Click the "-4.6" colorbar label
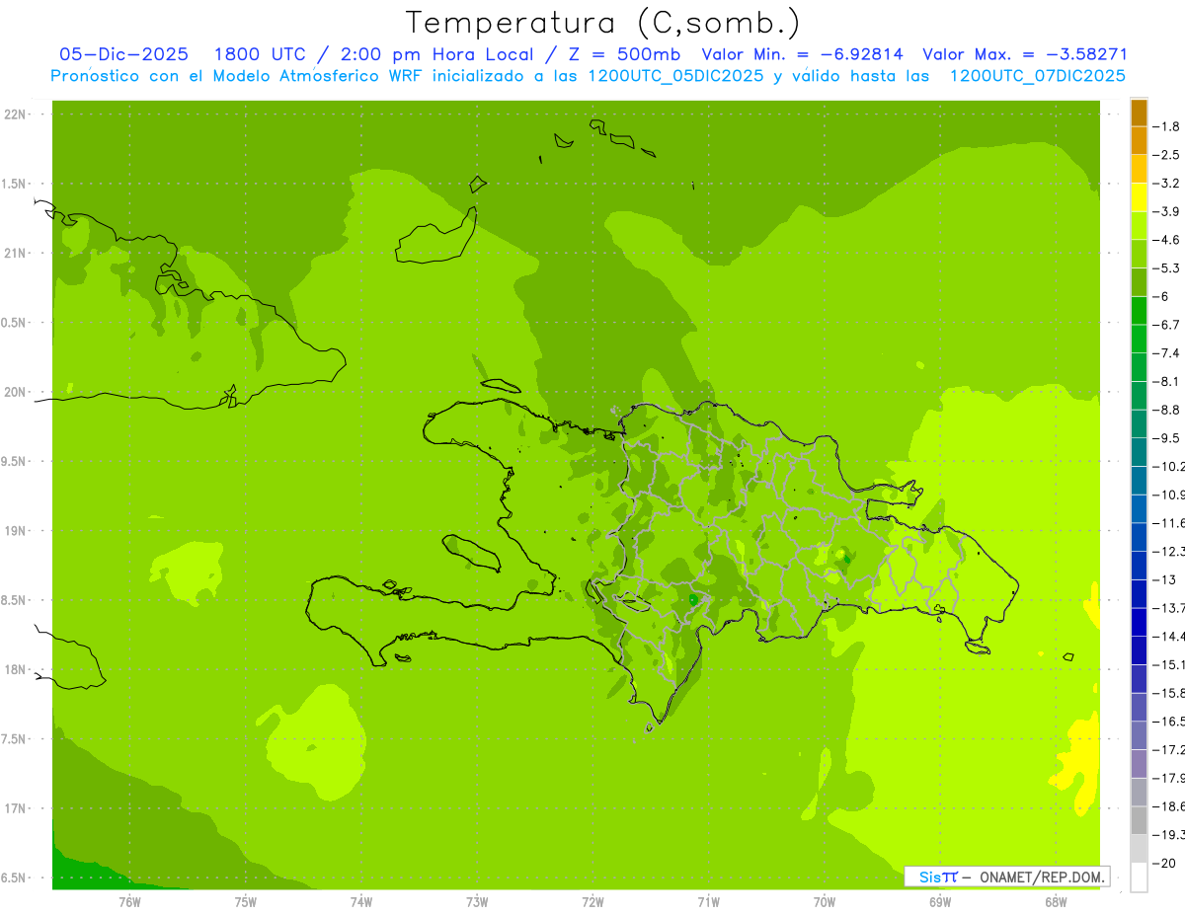Screen dimensions: 1185x915 (x=1167, y=240)
